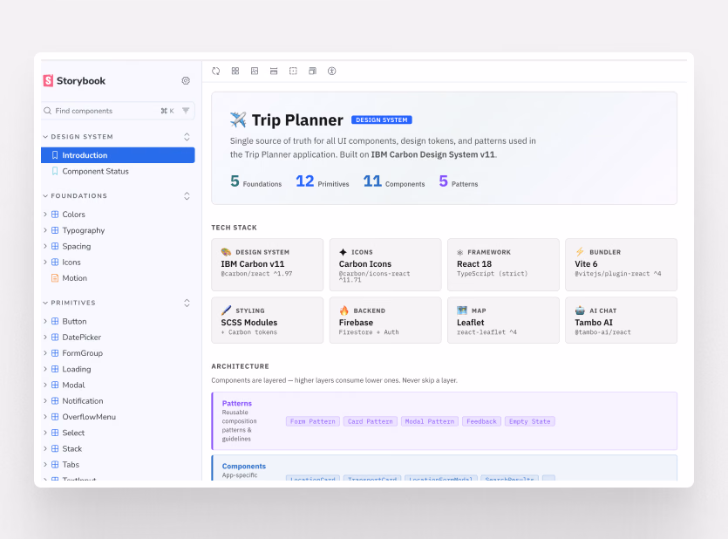Image resolution: width=728 pixels, height=539 pixels.
Task: Click the search filter funnel icon
Action: [186, 111]
